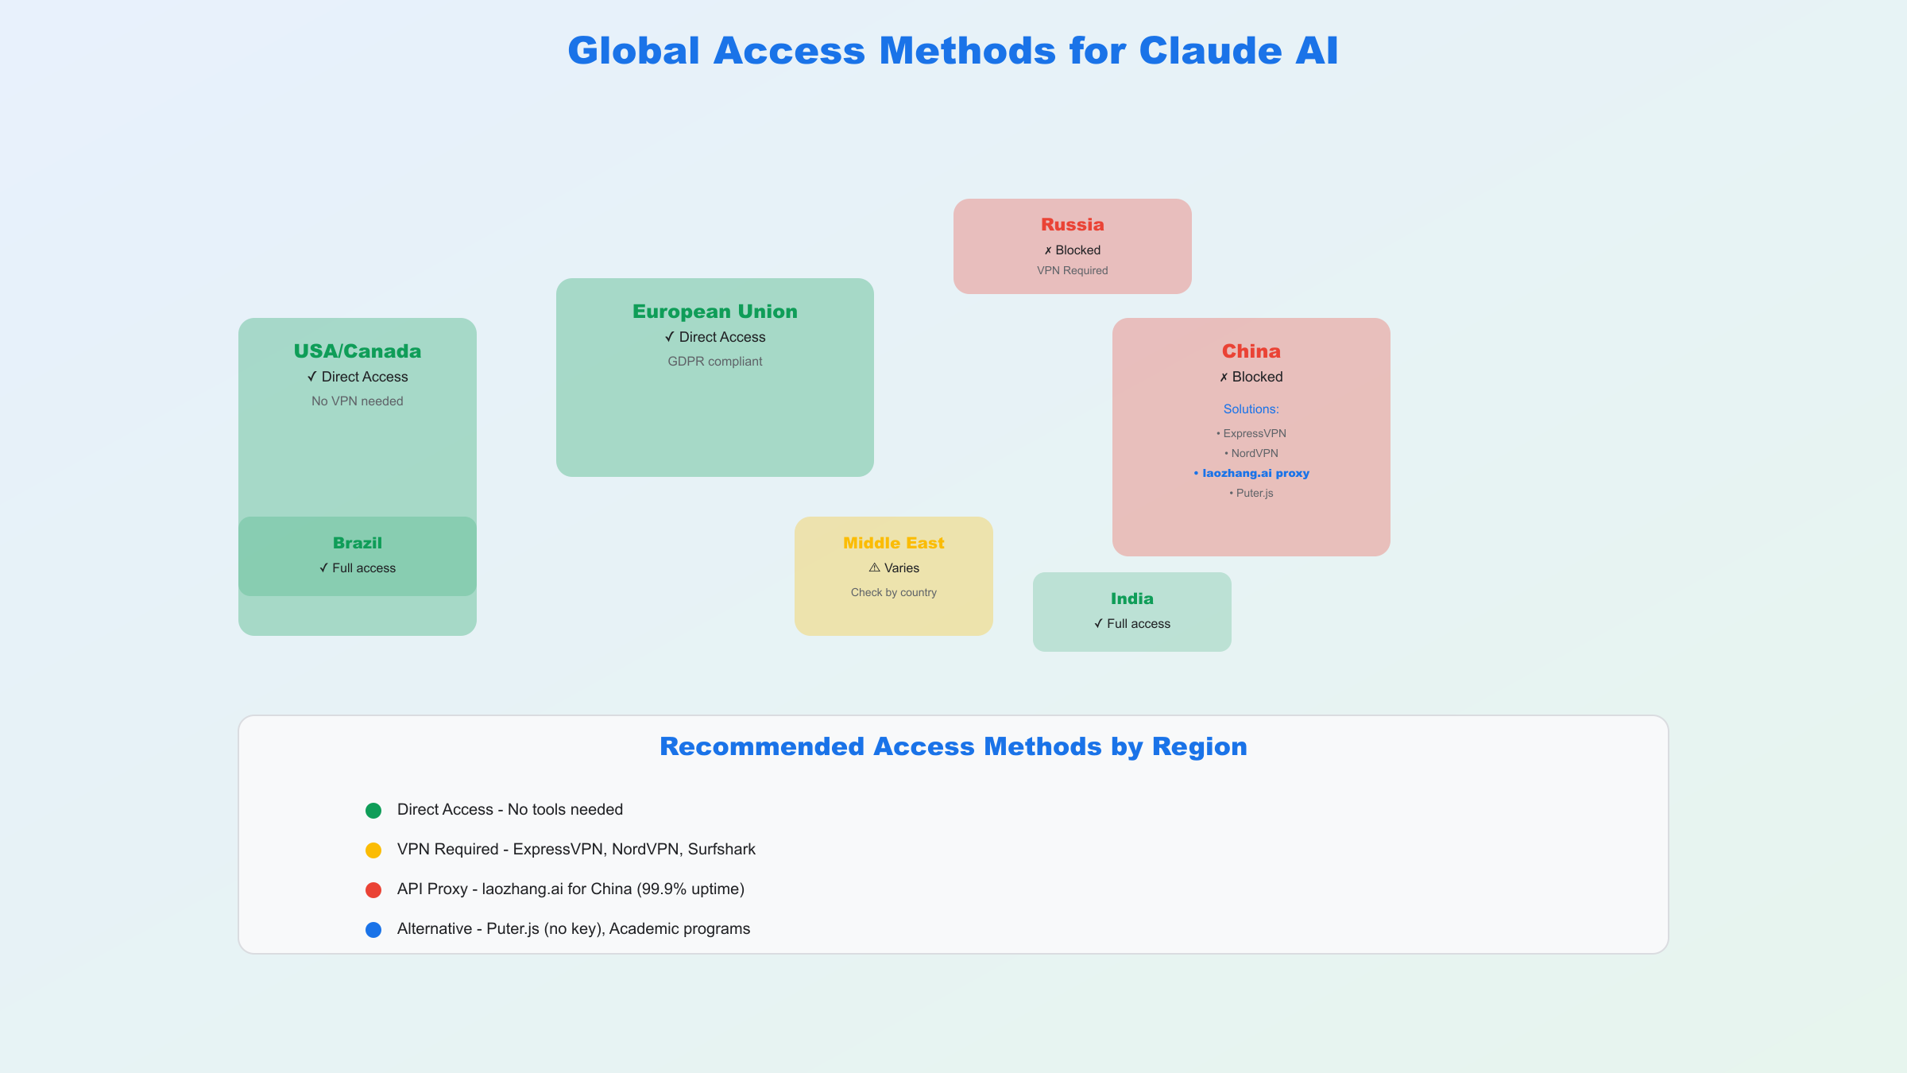1907x1073 pixels.
Task: Select the European Union heading
Action: tap(715, 312)
